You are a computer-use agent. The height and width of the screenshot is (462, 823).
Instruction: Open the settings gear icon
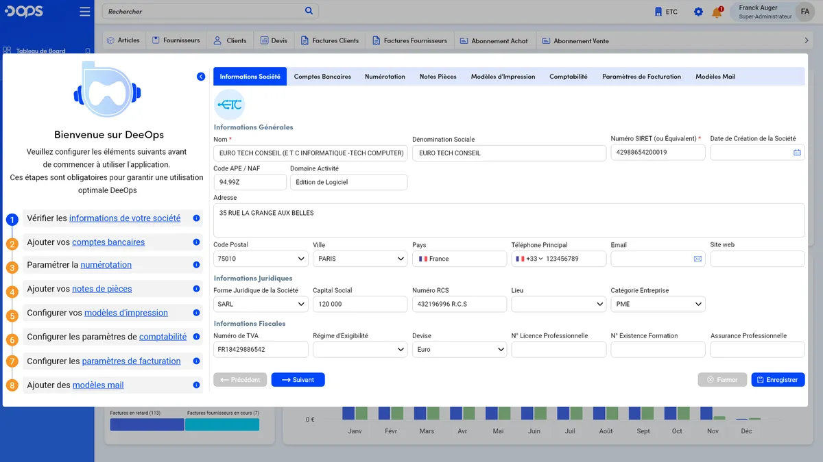(698, 12)
